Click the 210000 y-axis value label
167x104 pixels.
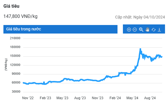[15, 38]
